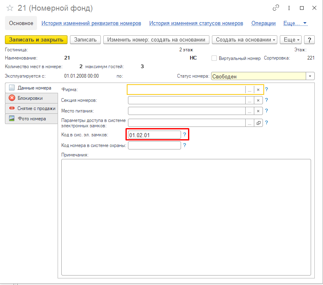Close the Номерной фонд window

(x=314, y=8)
